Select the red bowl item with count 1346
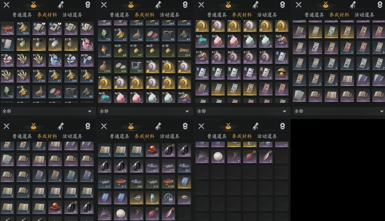This screenshot has width=385, height=221. 7,28
